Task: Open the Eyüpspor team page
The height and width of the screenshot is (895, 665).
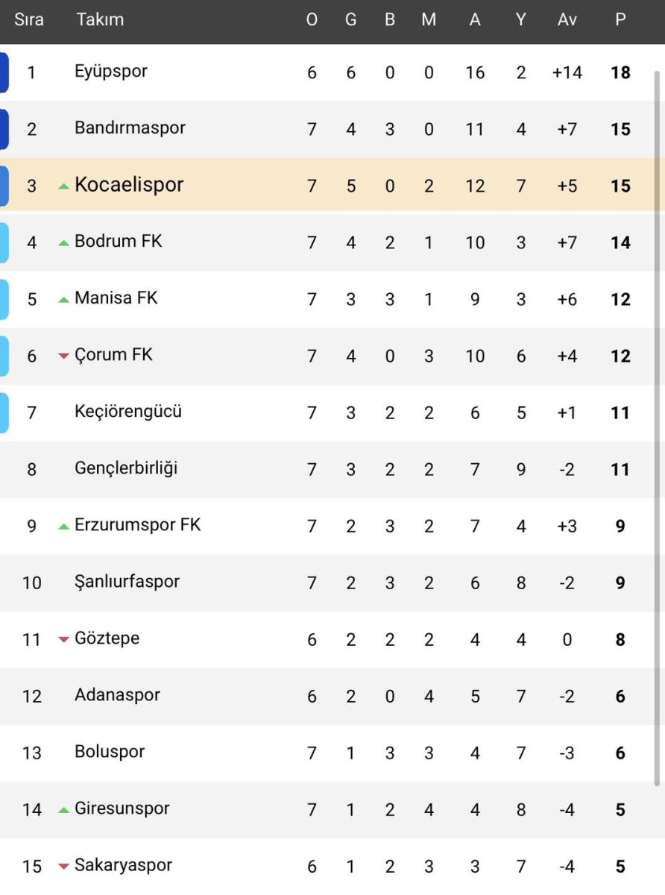Action: pos(111,72)
